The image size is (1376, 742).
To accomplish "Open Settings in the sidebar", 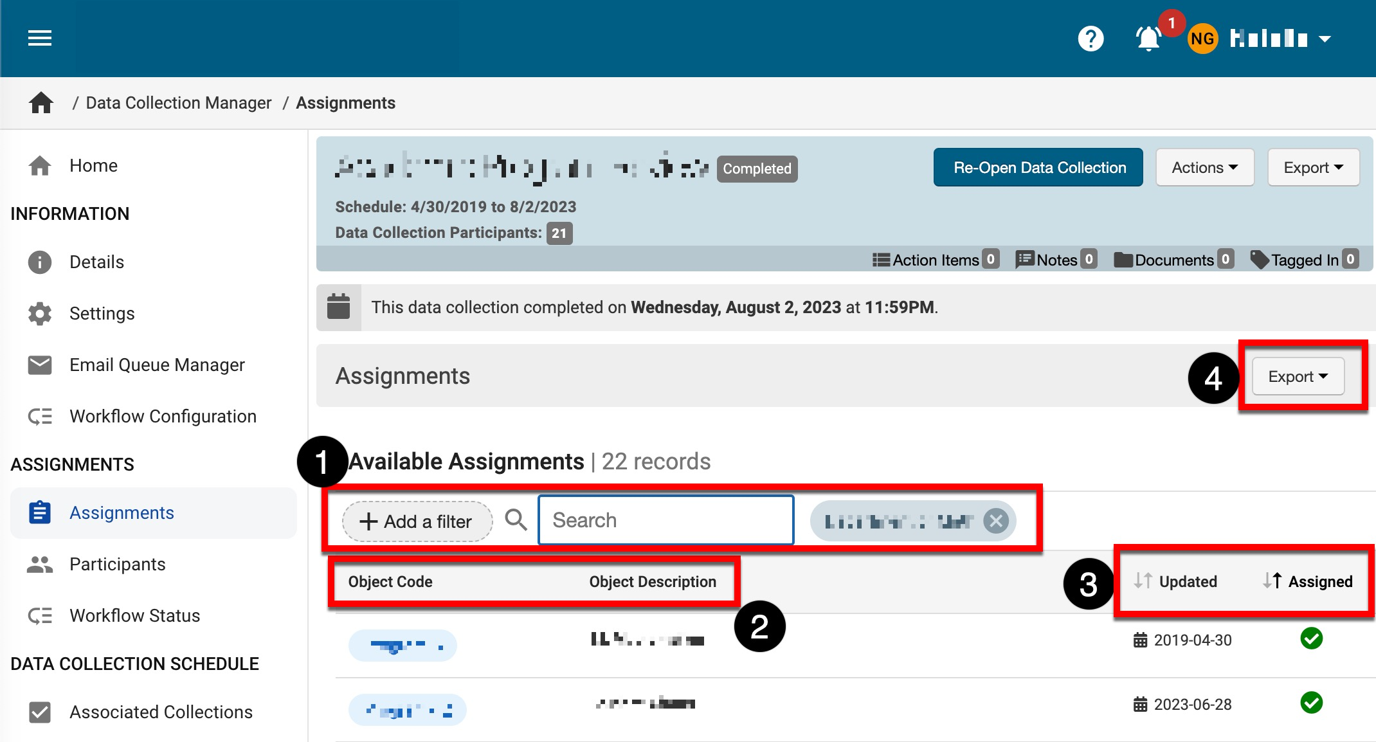I will tap(102, 314).
